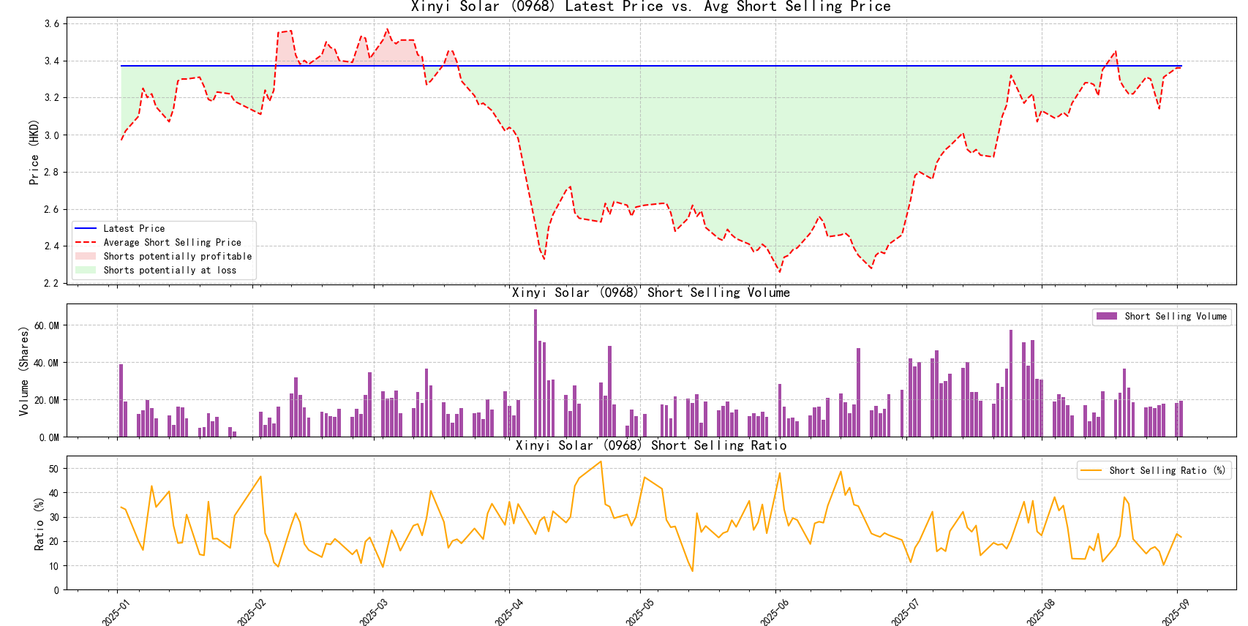This screenshot has height=626, width=1248.
Task: Click the 'Volume (Shares)' y-axis label
Action: click(24, 371)
